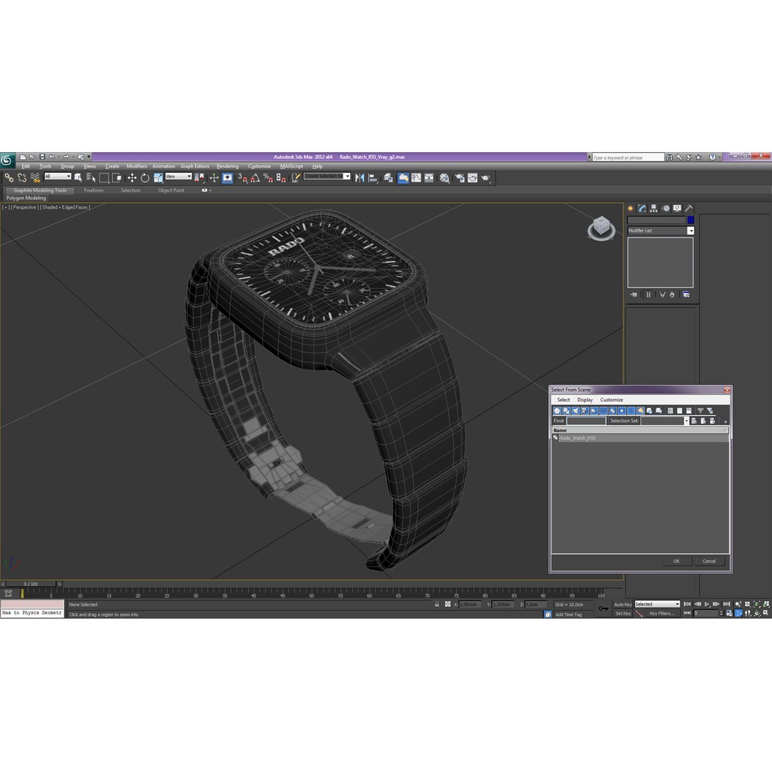Click the Rectangular Selection Region tool
Image resolution: width=772 pixels, height=772 pixels.
[x=104, y=178]
